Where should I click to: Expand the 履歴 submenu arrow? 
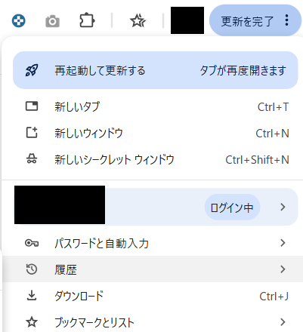point(283,269)
